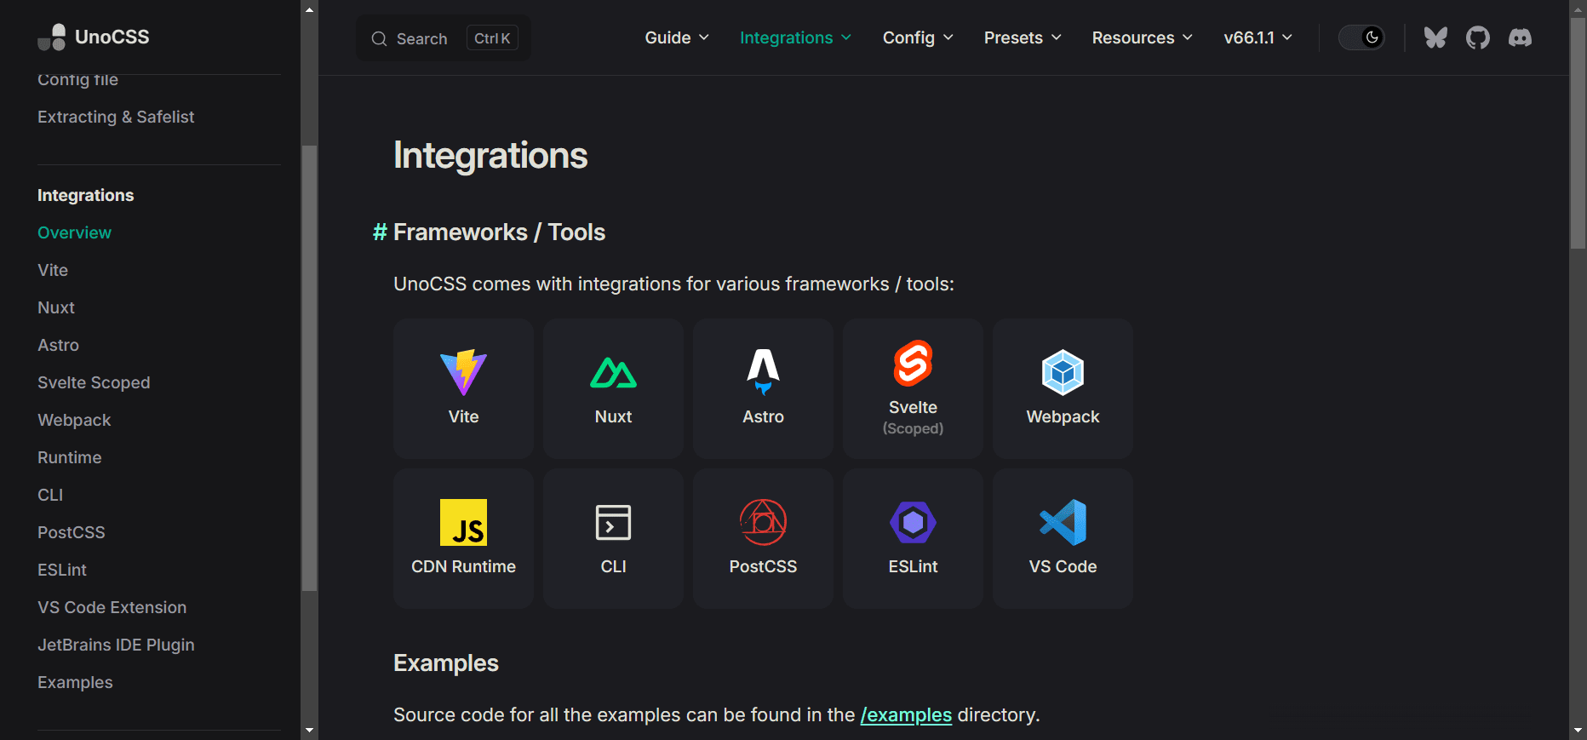The height and width of the screenshot is (740, 1587).
Task: Select Overview in the sidebar
Action: click(x=74, y=232)
